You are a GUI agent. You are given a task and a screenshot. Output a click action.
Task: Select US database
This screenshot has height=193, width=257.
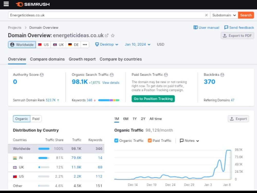[x=43, y=45]
